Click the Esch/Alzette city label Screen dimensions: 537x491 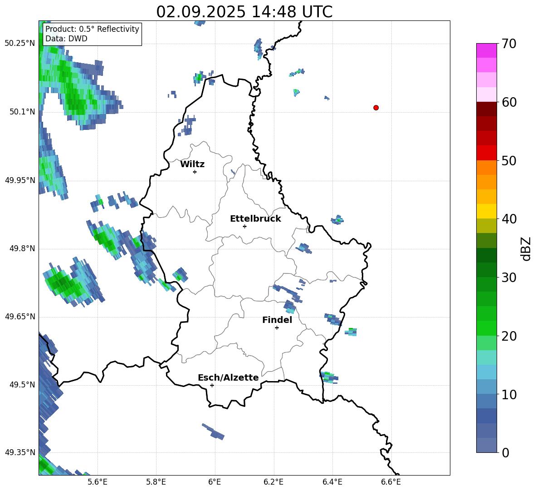click(x=228, y=377)
